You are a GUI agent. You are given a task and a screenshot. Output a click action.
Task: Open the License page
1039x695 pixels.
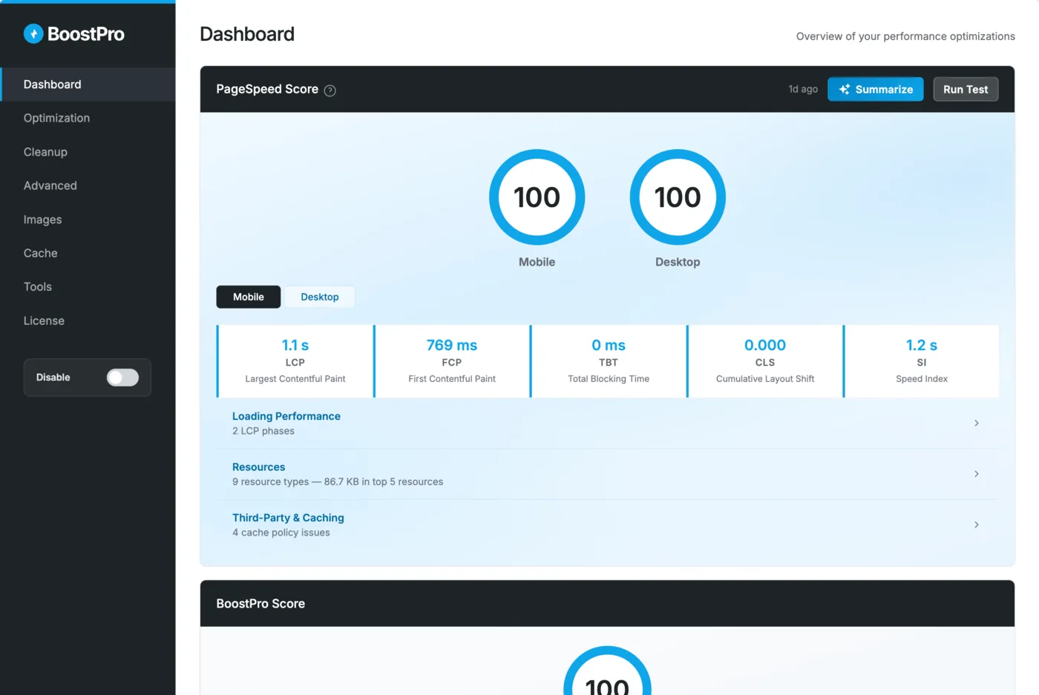tap(88, 320)
